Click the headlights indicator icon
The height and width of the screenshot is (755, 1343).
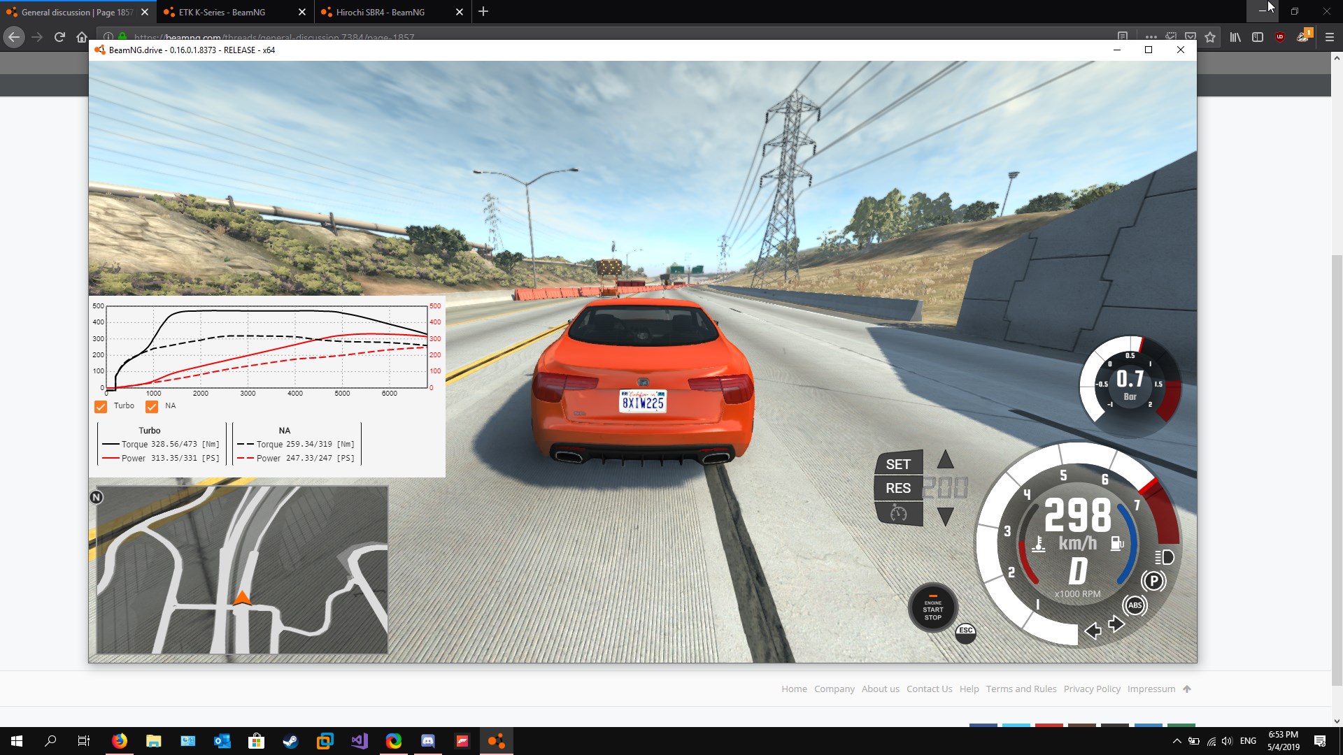tap(1164, 557)
